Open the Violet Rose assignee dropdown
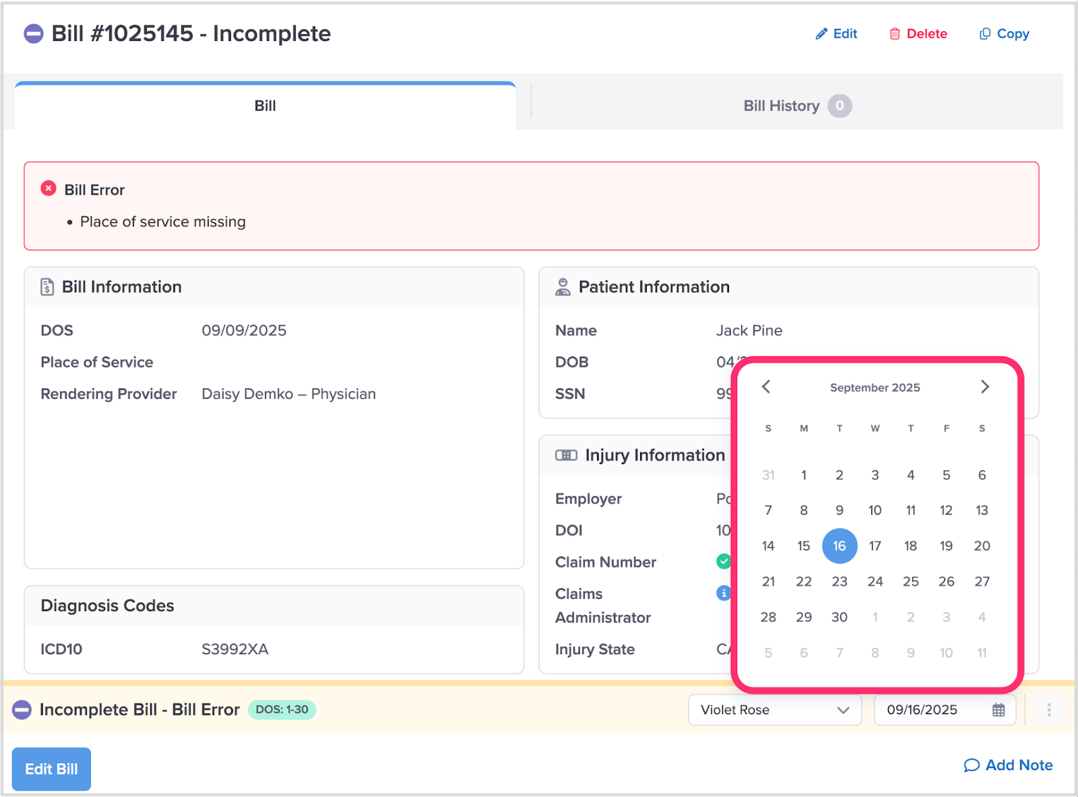Viewport: 1078px width, 797px height. [774, 710]
